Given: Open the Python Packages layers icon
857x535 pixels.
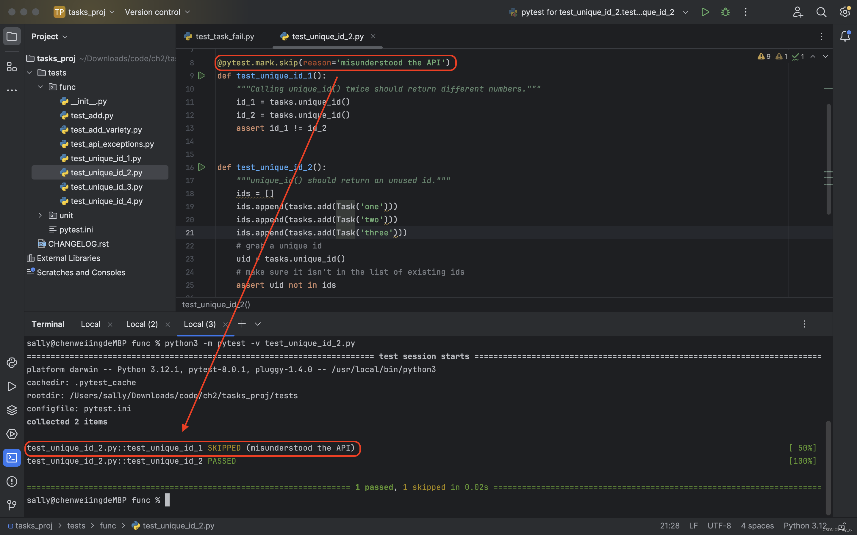Looking at the screenshot, I should point(12,410).
